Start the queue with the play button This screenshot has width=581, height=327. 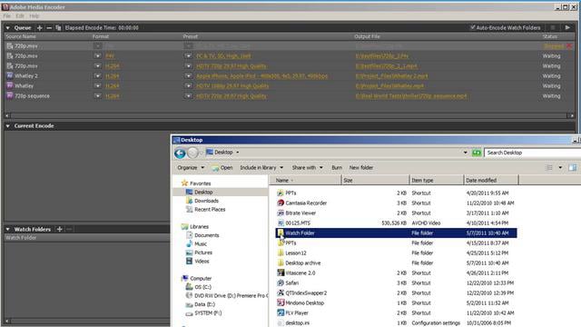tap(567, 27)
